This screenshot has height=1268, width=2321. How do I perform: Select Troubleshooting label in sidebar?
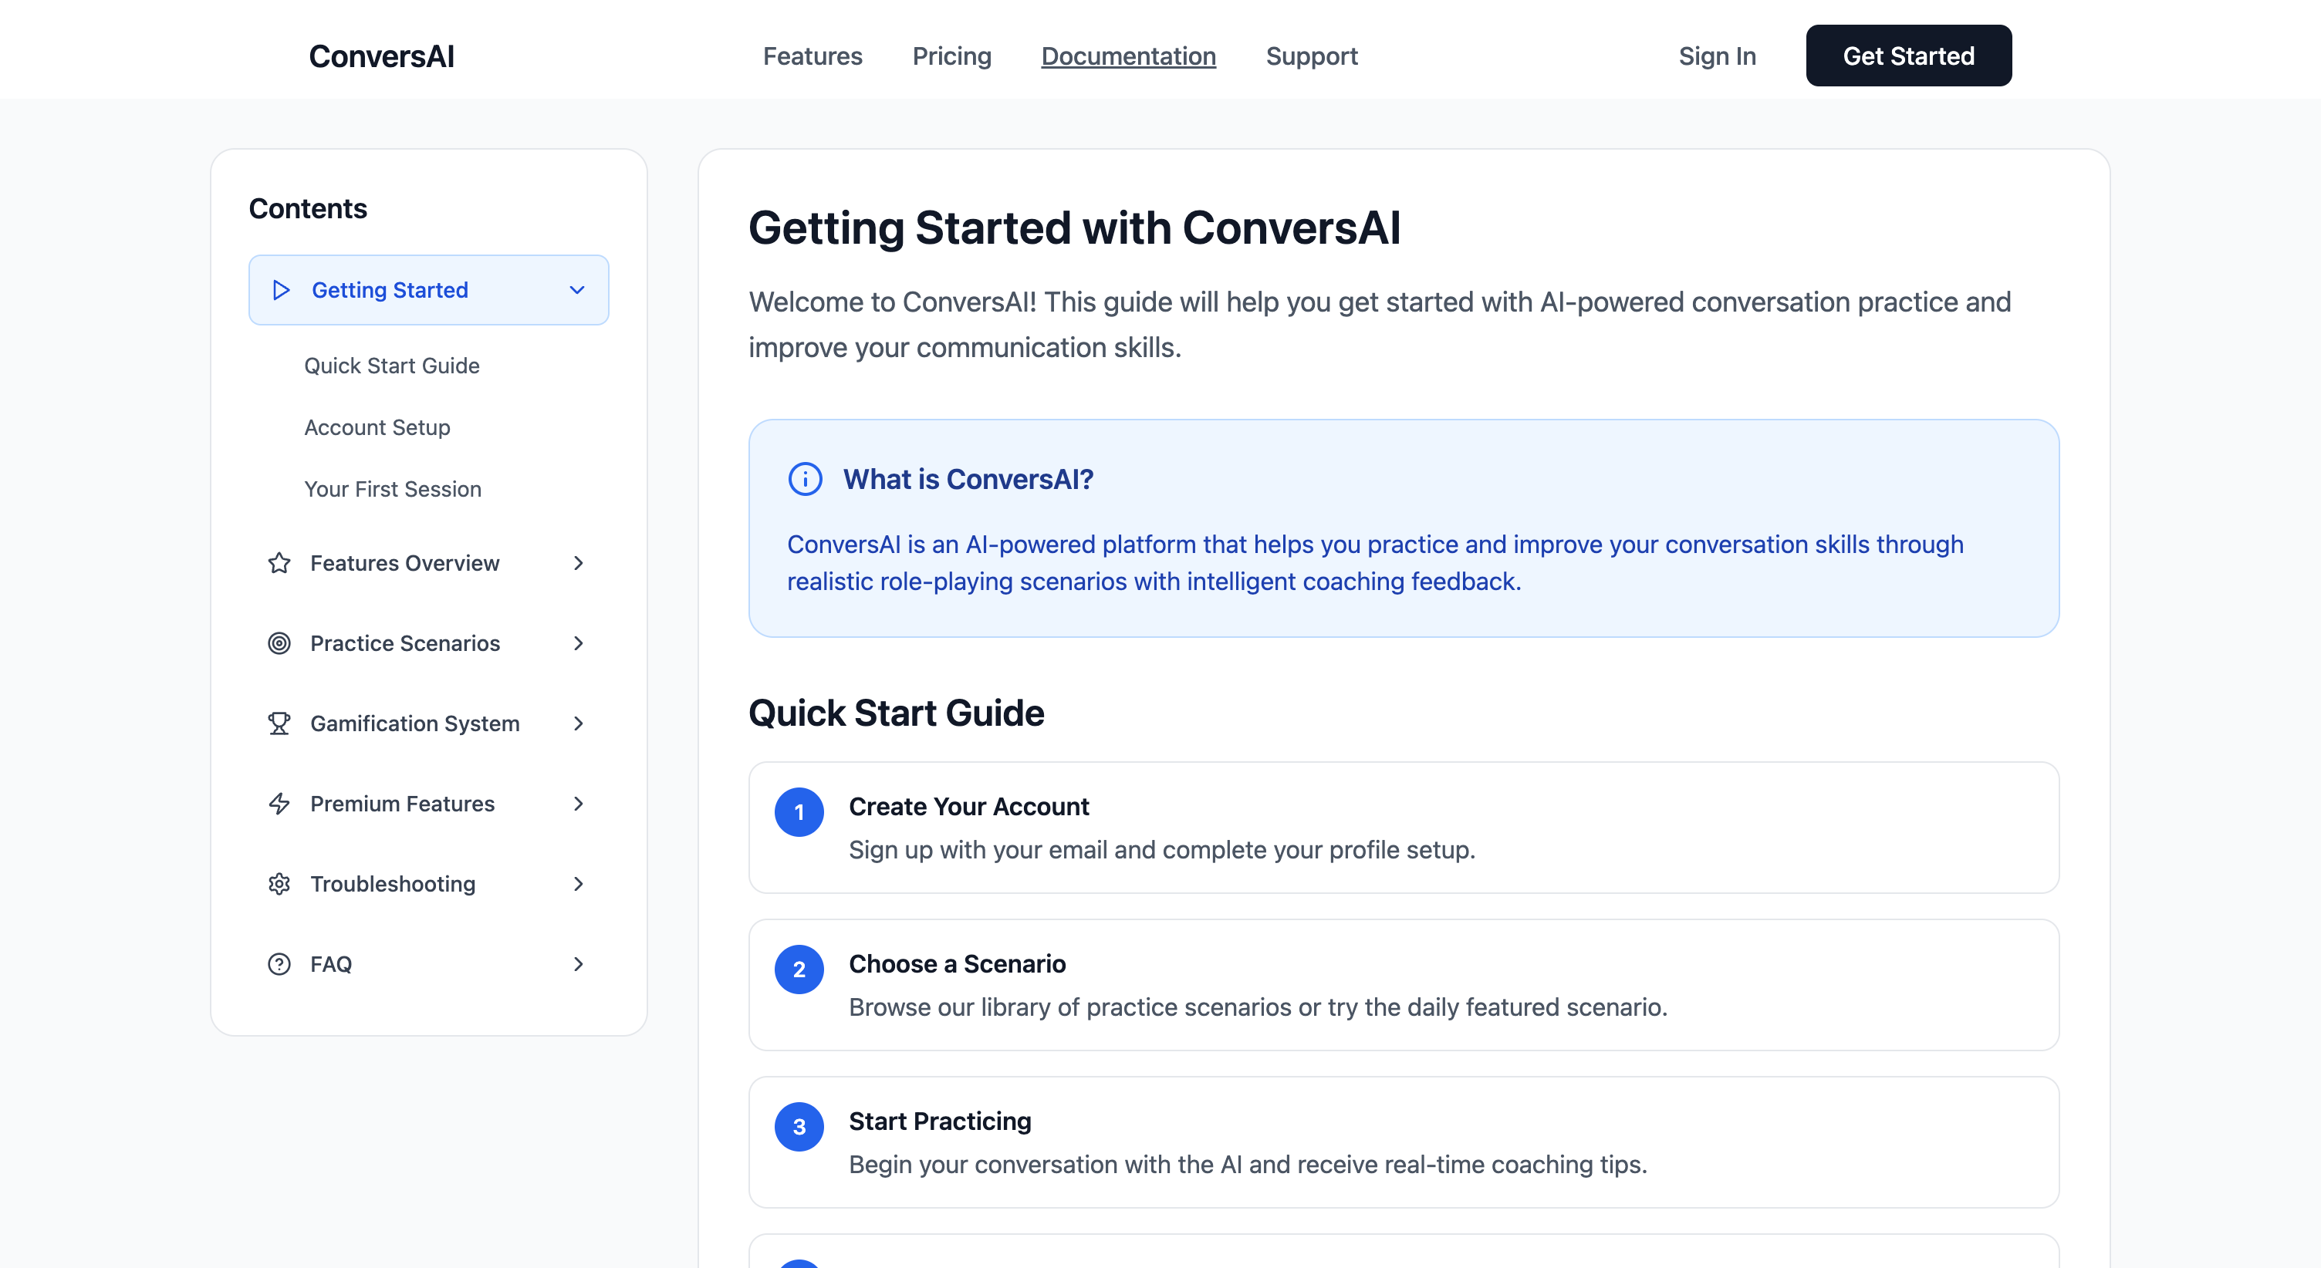click(393, 883)
